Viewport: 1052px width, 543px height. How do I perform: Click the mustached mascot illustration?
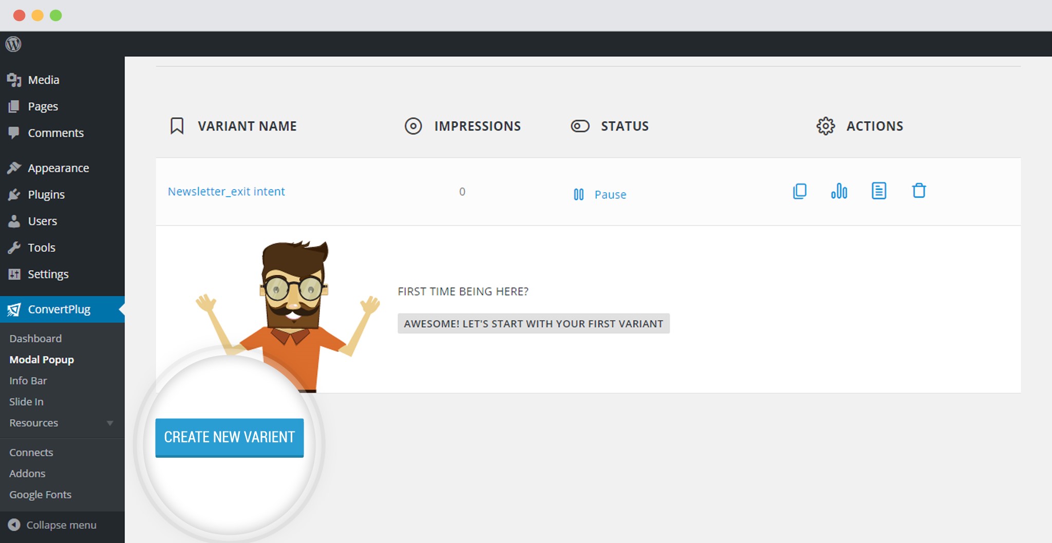[288, 316]
